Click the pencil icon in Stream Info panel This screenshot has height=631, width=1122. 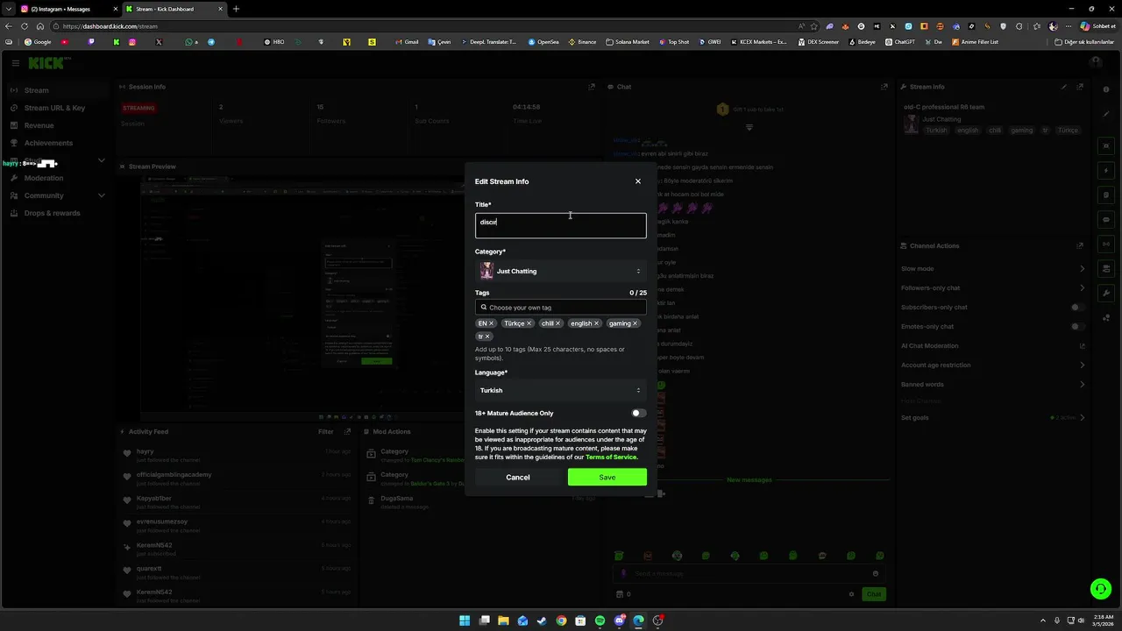[1064, 87]
